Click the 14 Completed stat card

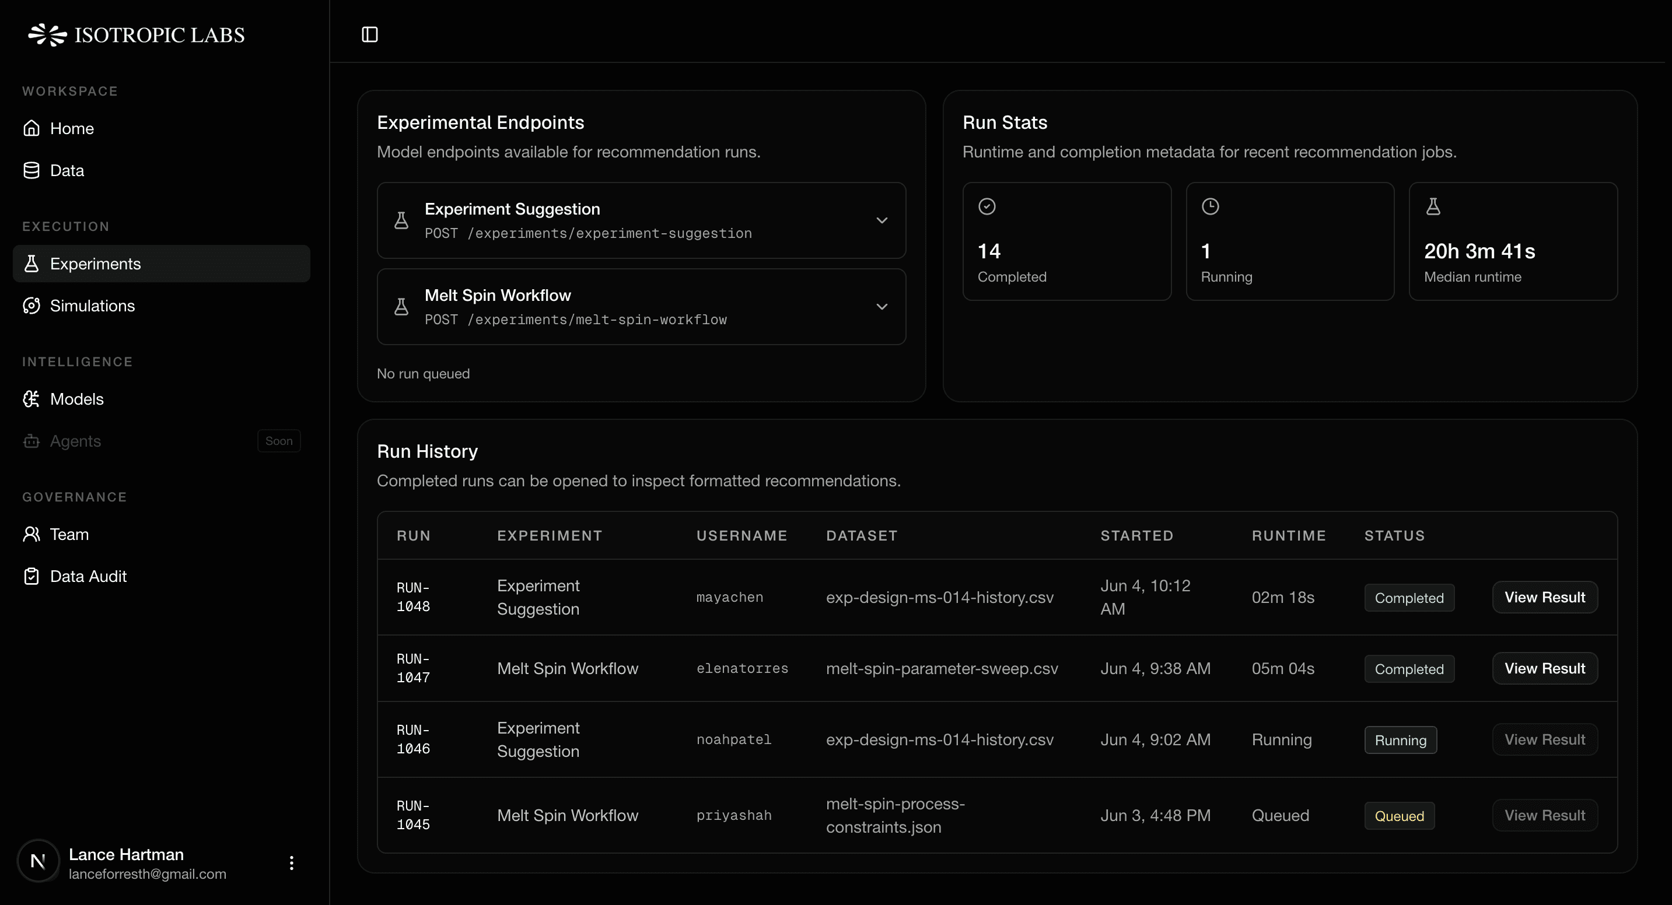tap(1066, 241)
